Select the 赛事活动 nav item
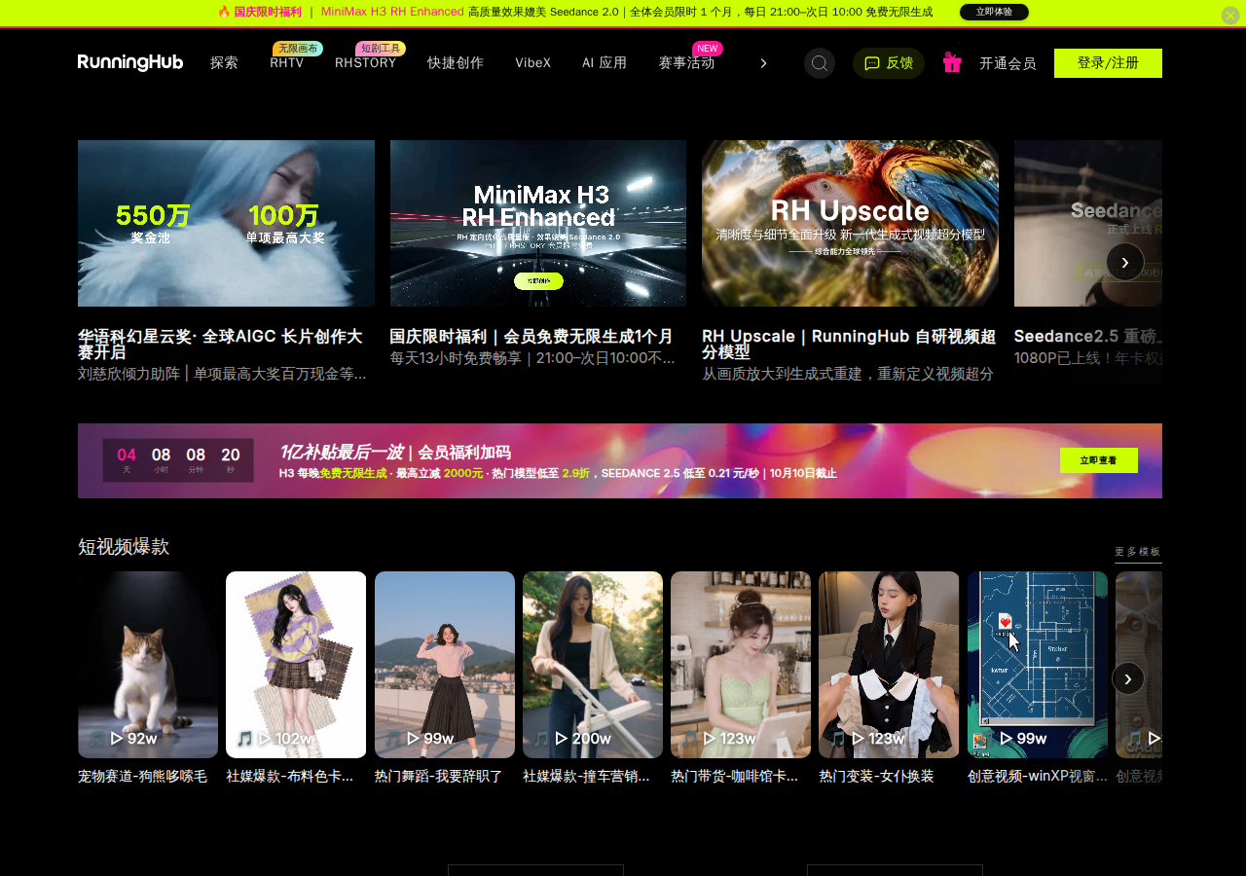The width and height of the screenshot is (1246, 876). pyautogui.click(x=686, y=63)
